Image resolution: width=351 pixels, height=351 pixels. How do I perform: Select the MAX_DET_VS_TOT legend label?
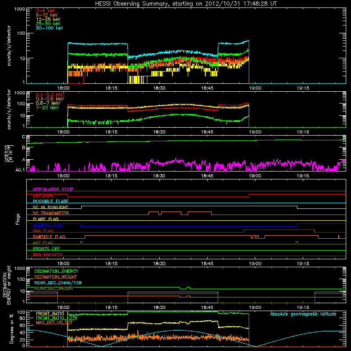tap(54, 322)
